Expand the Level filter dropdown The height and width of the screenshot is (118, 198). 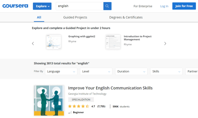point(96,71)
